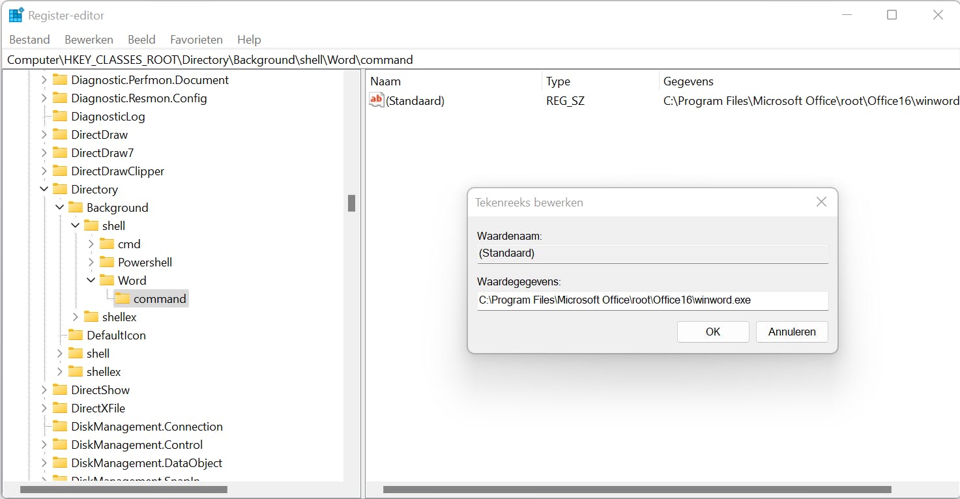Click the winword path in the Gegevens column
Screen dimensions: 960x499
tap(811, 101)
